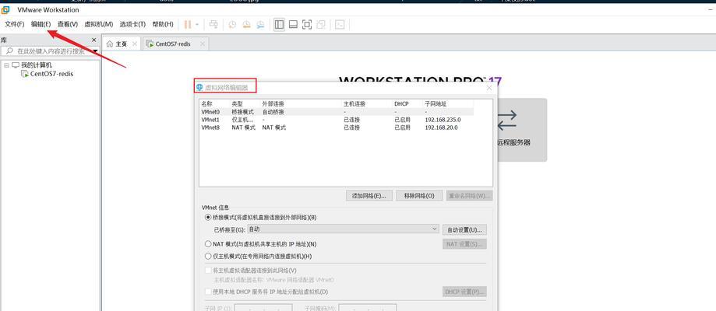Toggle the thumbnail bar view icon

(293, 25)
